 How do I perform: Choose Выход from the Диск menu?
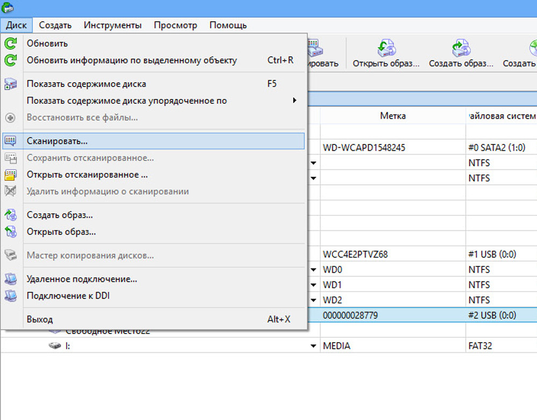40,319
